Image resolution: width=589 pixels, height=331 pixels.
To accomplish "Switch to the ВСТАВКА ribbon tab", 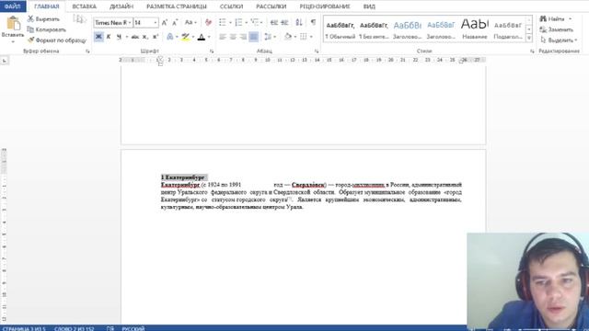I will tap(84, 6).
